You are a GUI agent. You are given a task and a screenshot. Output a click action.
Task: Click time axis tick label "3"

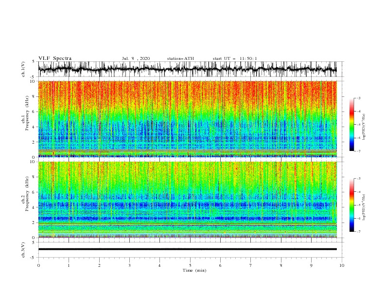tap(129, 265)
